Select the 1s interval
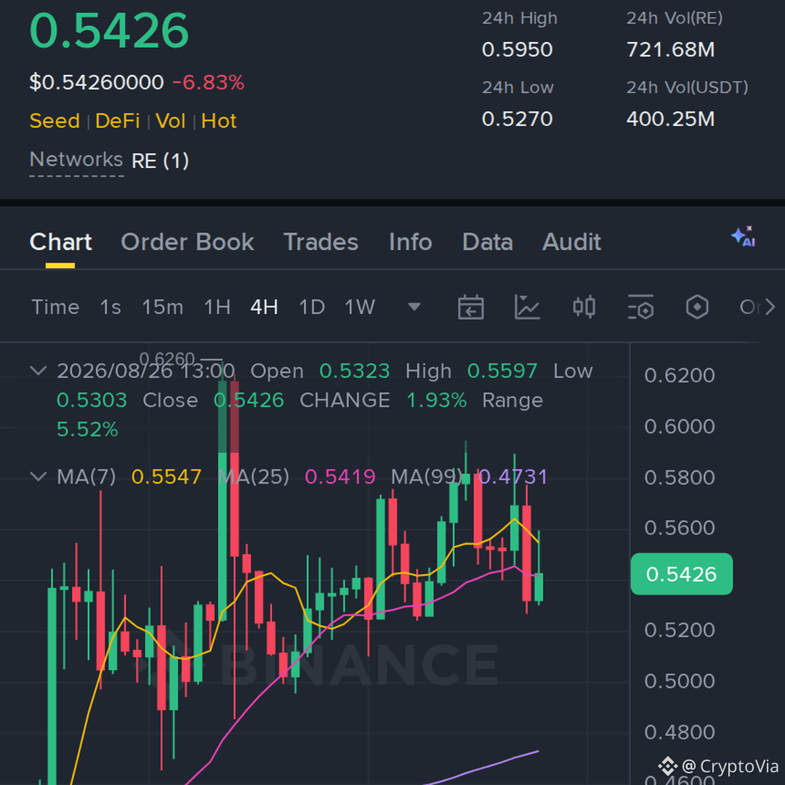785x785 pixels. pyautogui.click(x=110, y=307)
